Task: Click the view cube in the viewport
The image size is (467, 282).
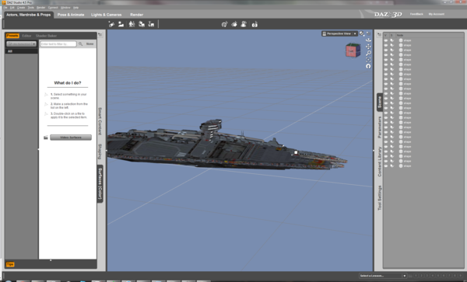Action: pyautogui.click(x=353, y=50)
